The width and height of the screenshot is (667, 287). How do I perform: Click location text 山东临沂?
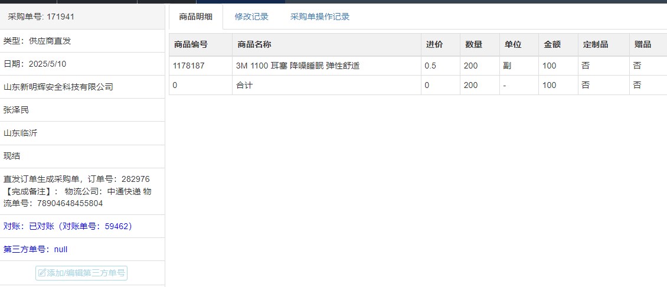[21, 133]
